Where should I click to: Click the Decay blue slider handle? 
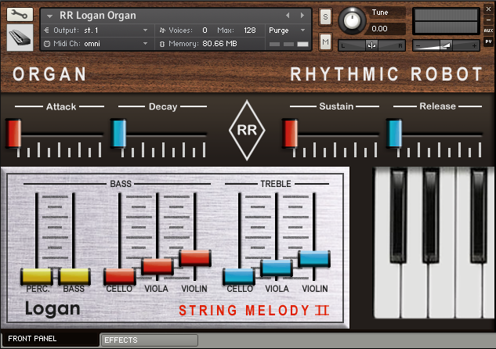pos(118,133)
